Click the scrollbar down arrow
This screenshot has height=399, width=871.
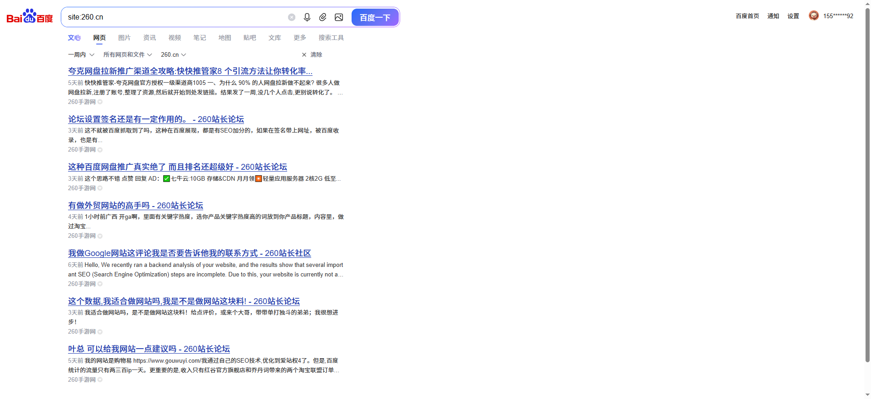pyautogui.click(x=867, y=395)
